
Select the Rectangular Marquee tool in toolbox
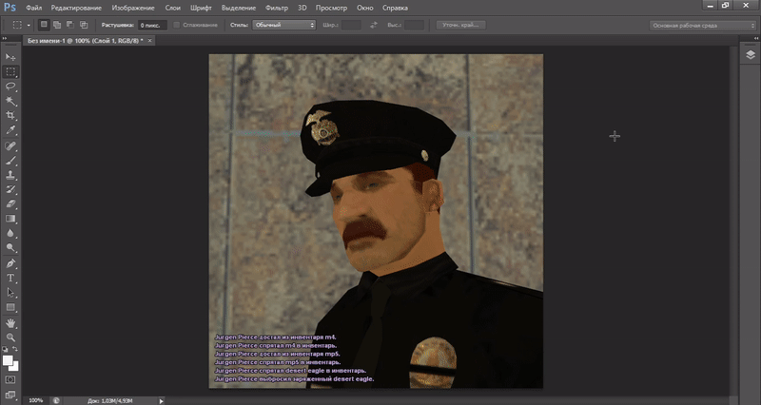coord(10,72)
